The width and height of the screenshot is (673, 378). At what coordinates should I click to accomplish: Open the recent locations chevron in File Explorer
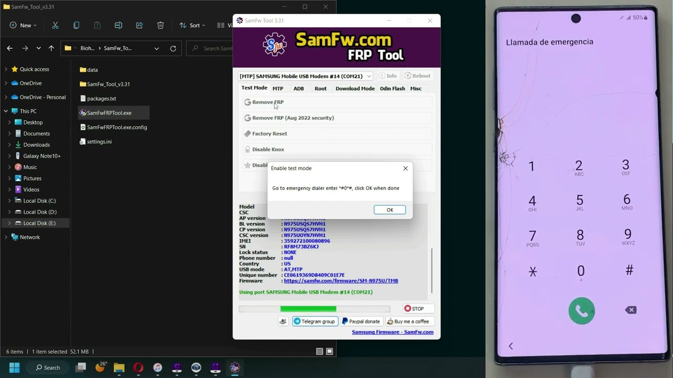[38, 48]
